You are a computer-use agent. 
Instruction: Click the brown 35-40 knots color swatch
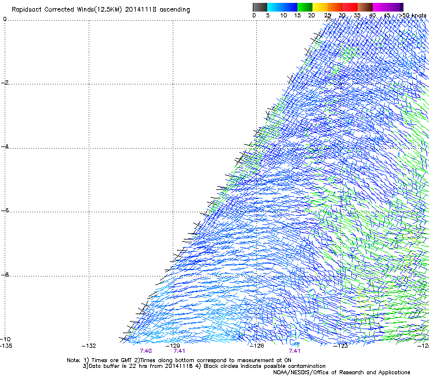pyautogui.click(x=365, y=7)
